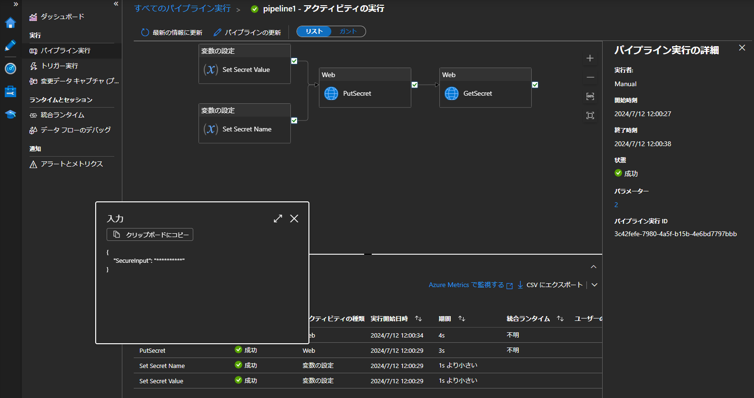Image resolution: width=754 pixels, height=398 pixels.
Task: Click 成功 status icon in Set Secret Value row
Action: point(238,380)
